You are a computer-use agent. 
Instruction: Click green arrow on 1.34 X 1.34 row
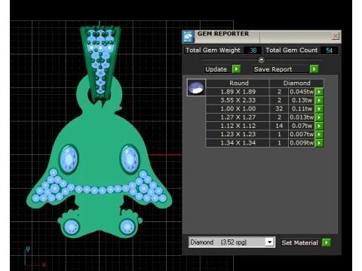coord(319,143)
